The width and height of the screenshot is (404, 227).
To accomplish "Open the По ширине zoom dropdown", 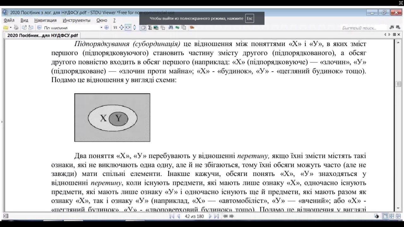I will point(101,27).
